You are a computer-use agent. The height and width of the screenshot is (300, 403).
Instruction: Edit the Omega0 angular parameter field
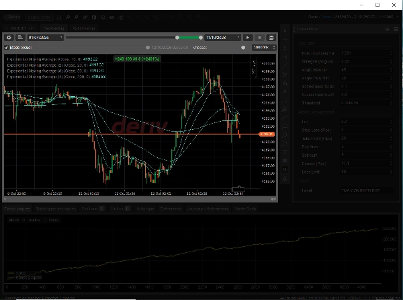(x=366, y=61)
